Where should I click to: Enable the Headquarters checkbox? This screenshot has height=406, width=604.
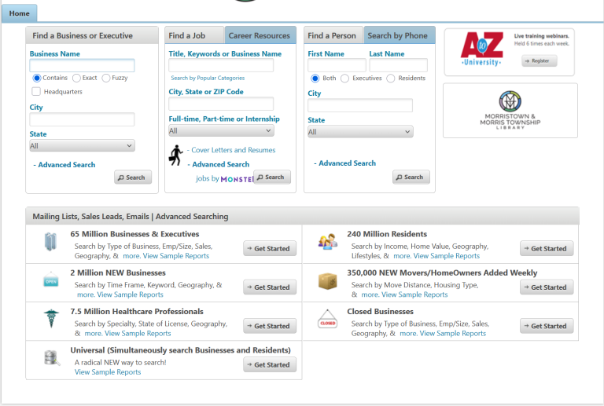36,92
